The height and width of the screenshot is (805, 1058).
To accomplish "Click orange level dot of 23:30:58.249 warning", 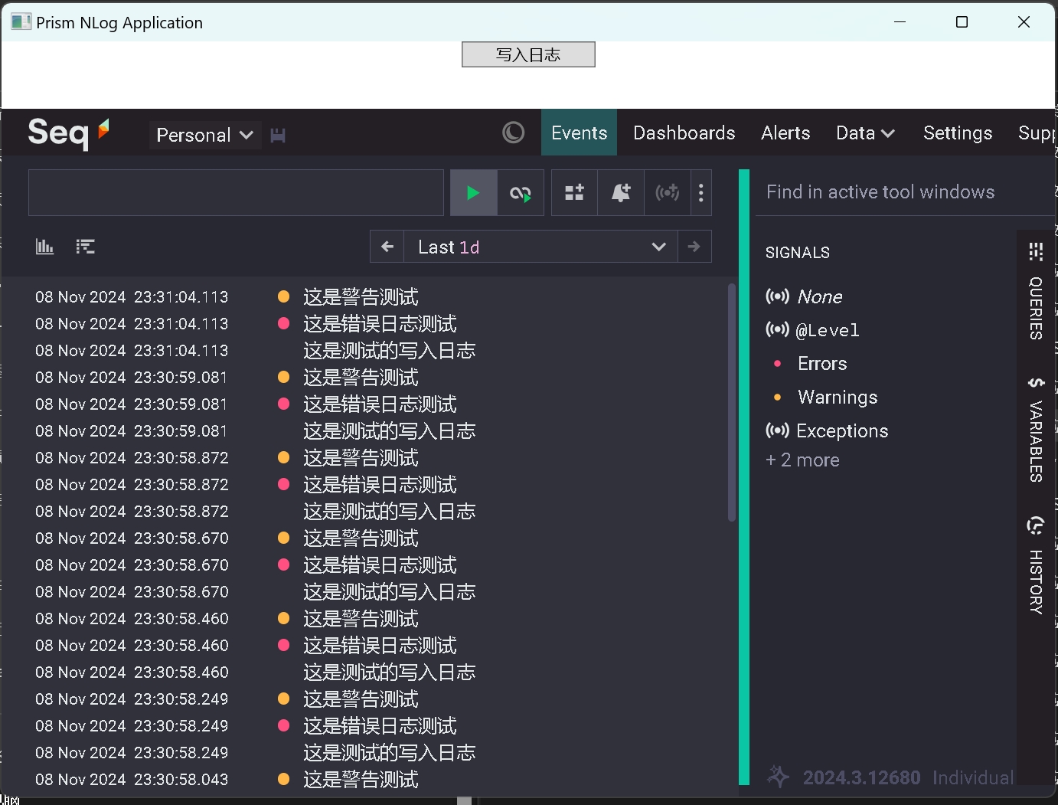I will [283, 699].
